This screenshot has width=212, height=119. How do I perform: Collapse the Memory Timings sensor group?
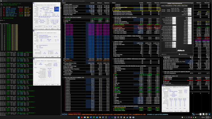113,42
